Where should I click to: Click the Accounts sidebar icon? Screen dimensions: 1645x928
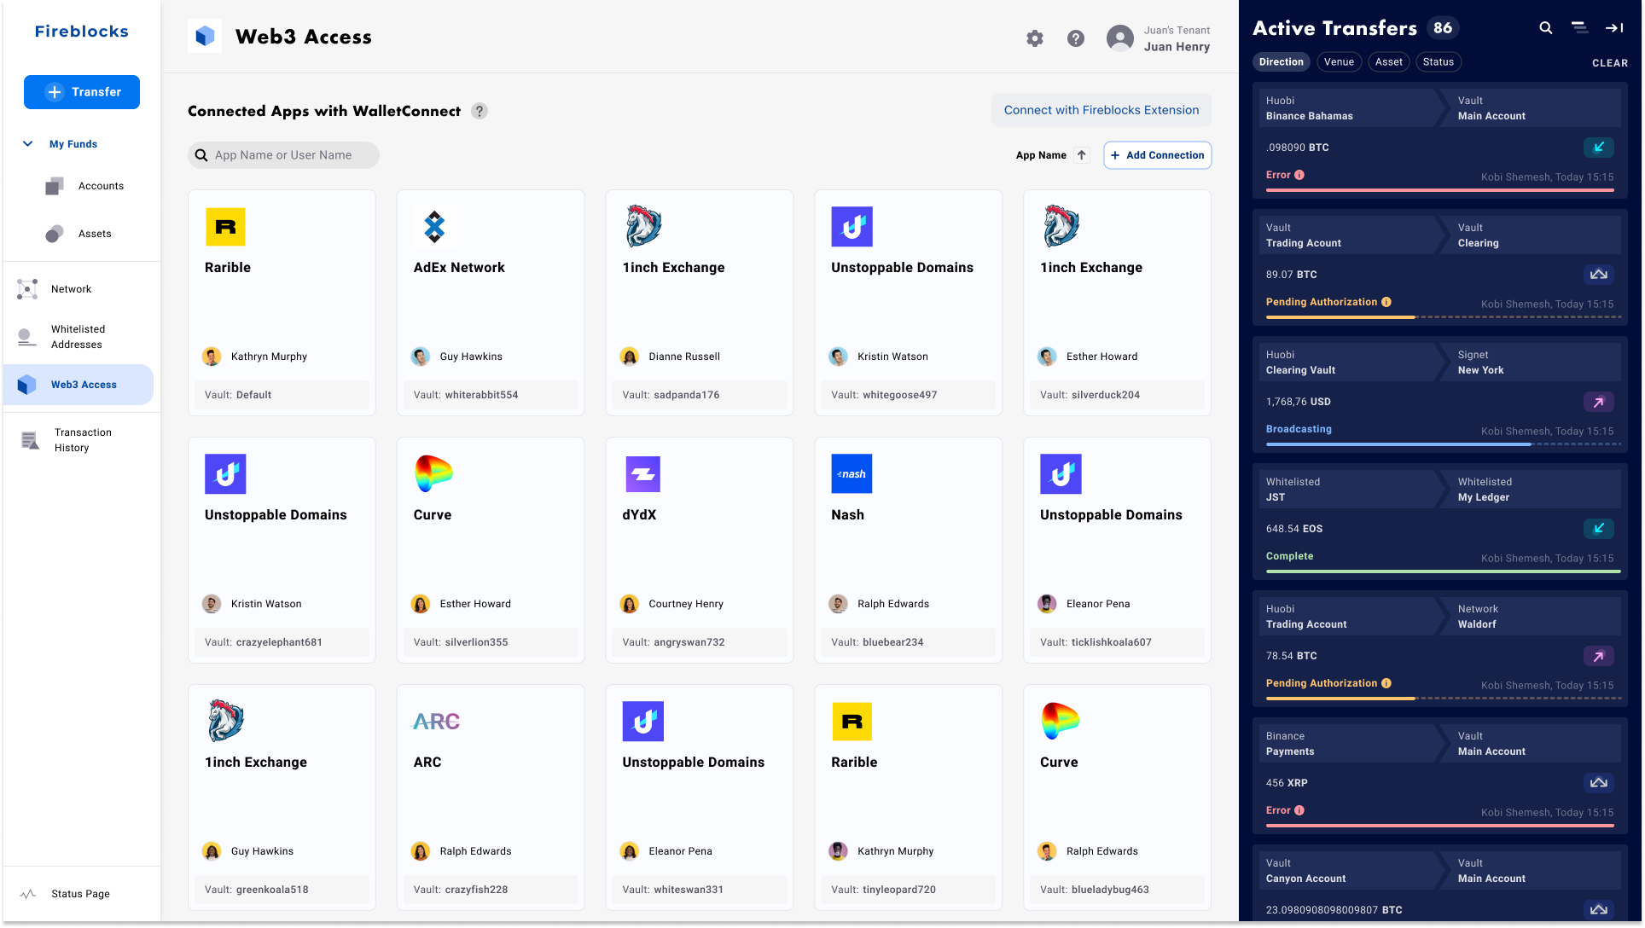click(55, 186)
